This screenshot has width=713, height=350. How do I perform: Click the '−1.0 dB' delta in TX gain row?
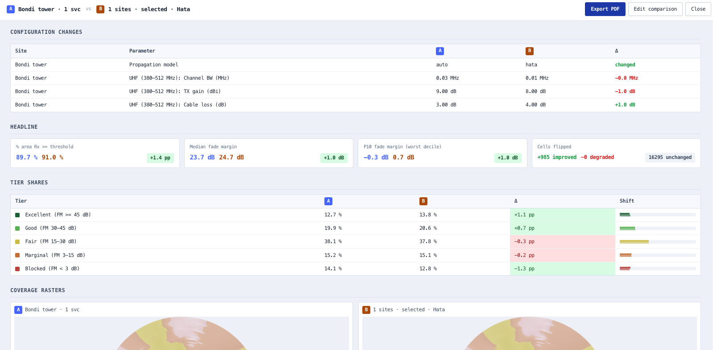[x=625, y=91]
